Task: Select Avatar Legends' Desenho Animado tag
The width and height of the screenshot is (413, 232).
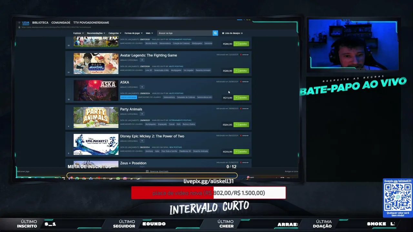Action: point(203,70)
